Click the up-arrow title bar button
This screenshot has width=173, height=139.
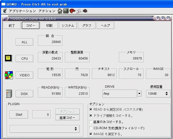tap(163, 18)
